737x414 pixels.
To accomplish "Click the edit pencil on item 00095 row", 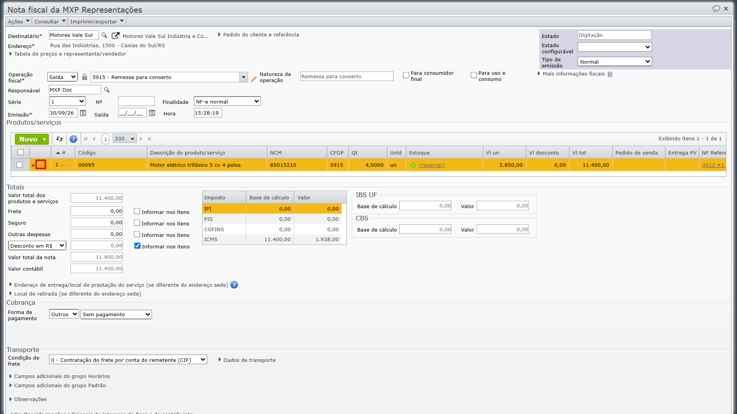I will [x=41, y=165].
